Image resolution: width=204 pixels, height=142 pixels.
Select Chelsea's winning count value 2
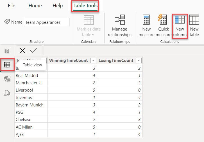point(72,119)
